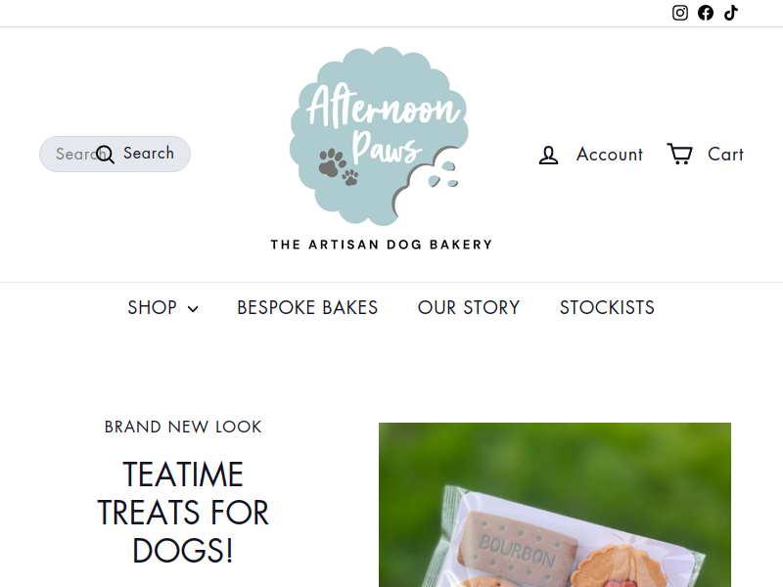This screenshot has width=783, height=587.
Task: Click the Artisan Dog Bakery tagline
Action: click(x=381, y=245)
